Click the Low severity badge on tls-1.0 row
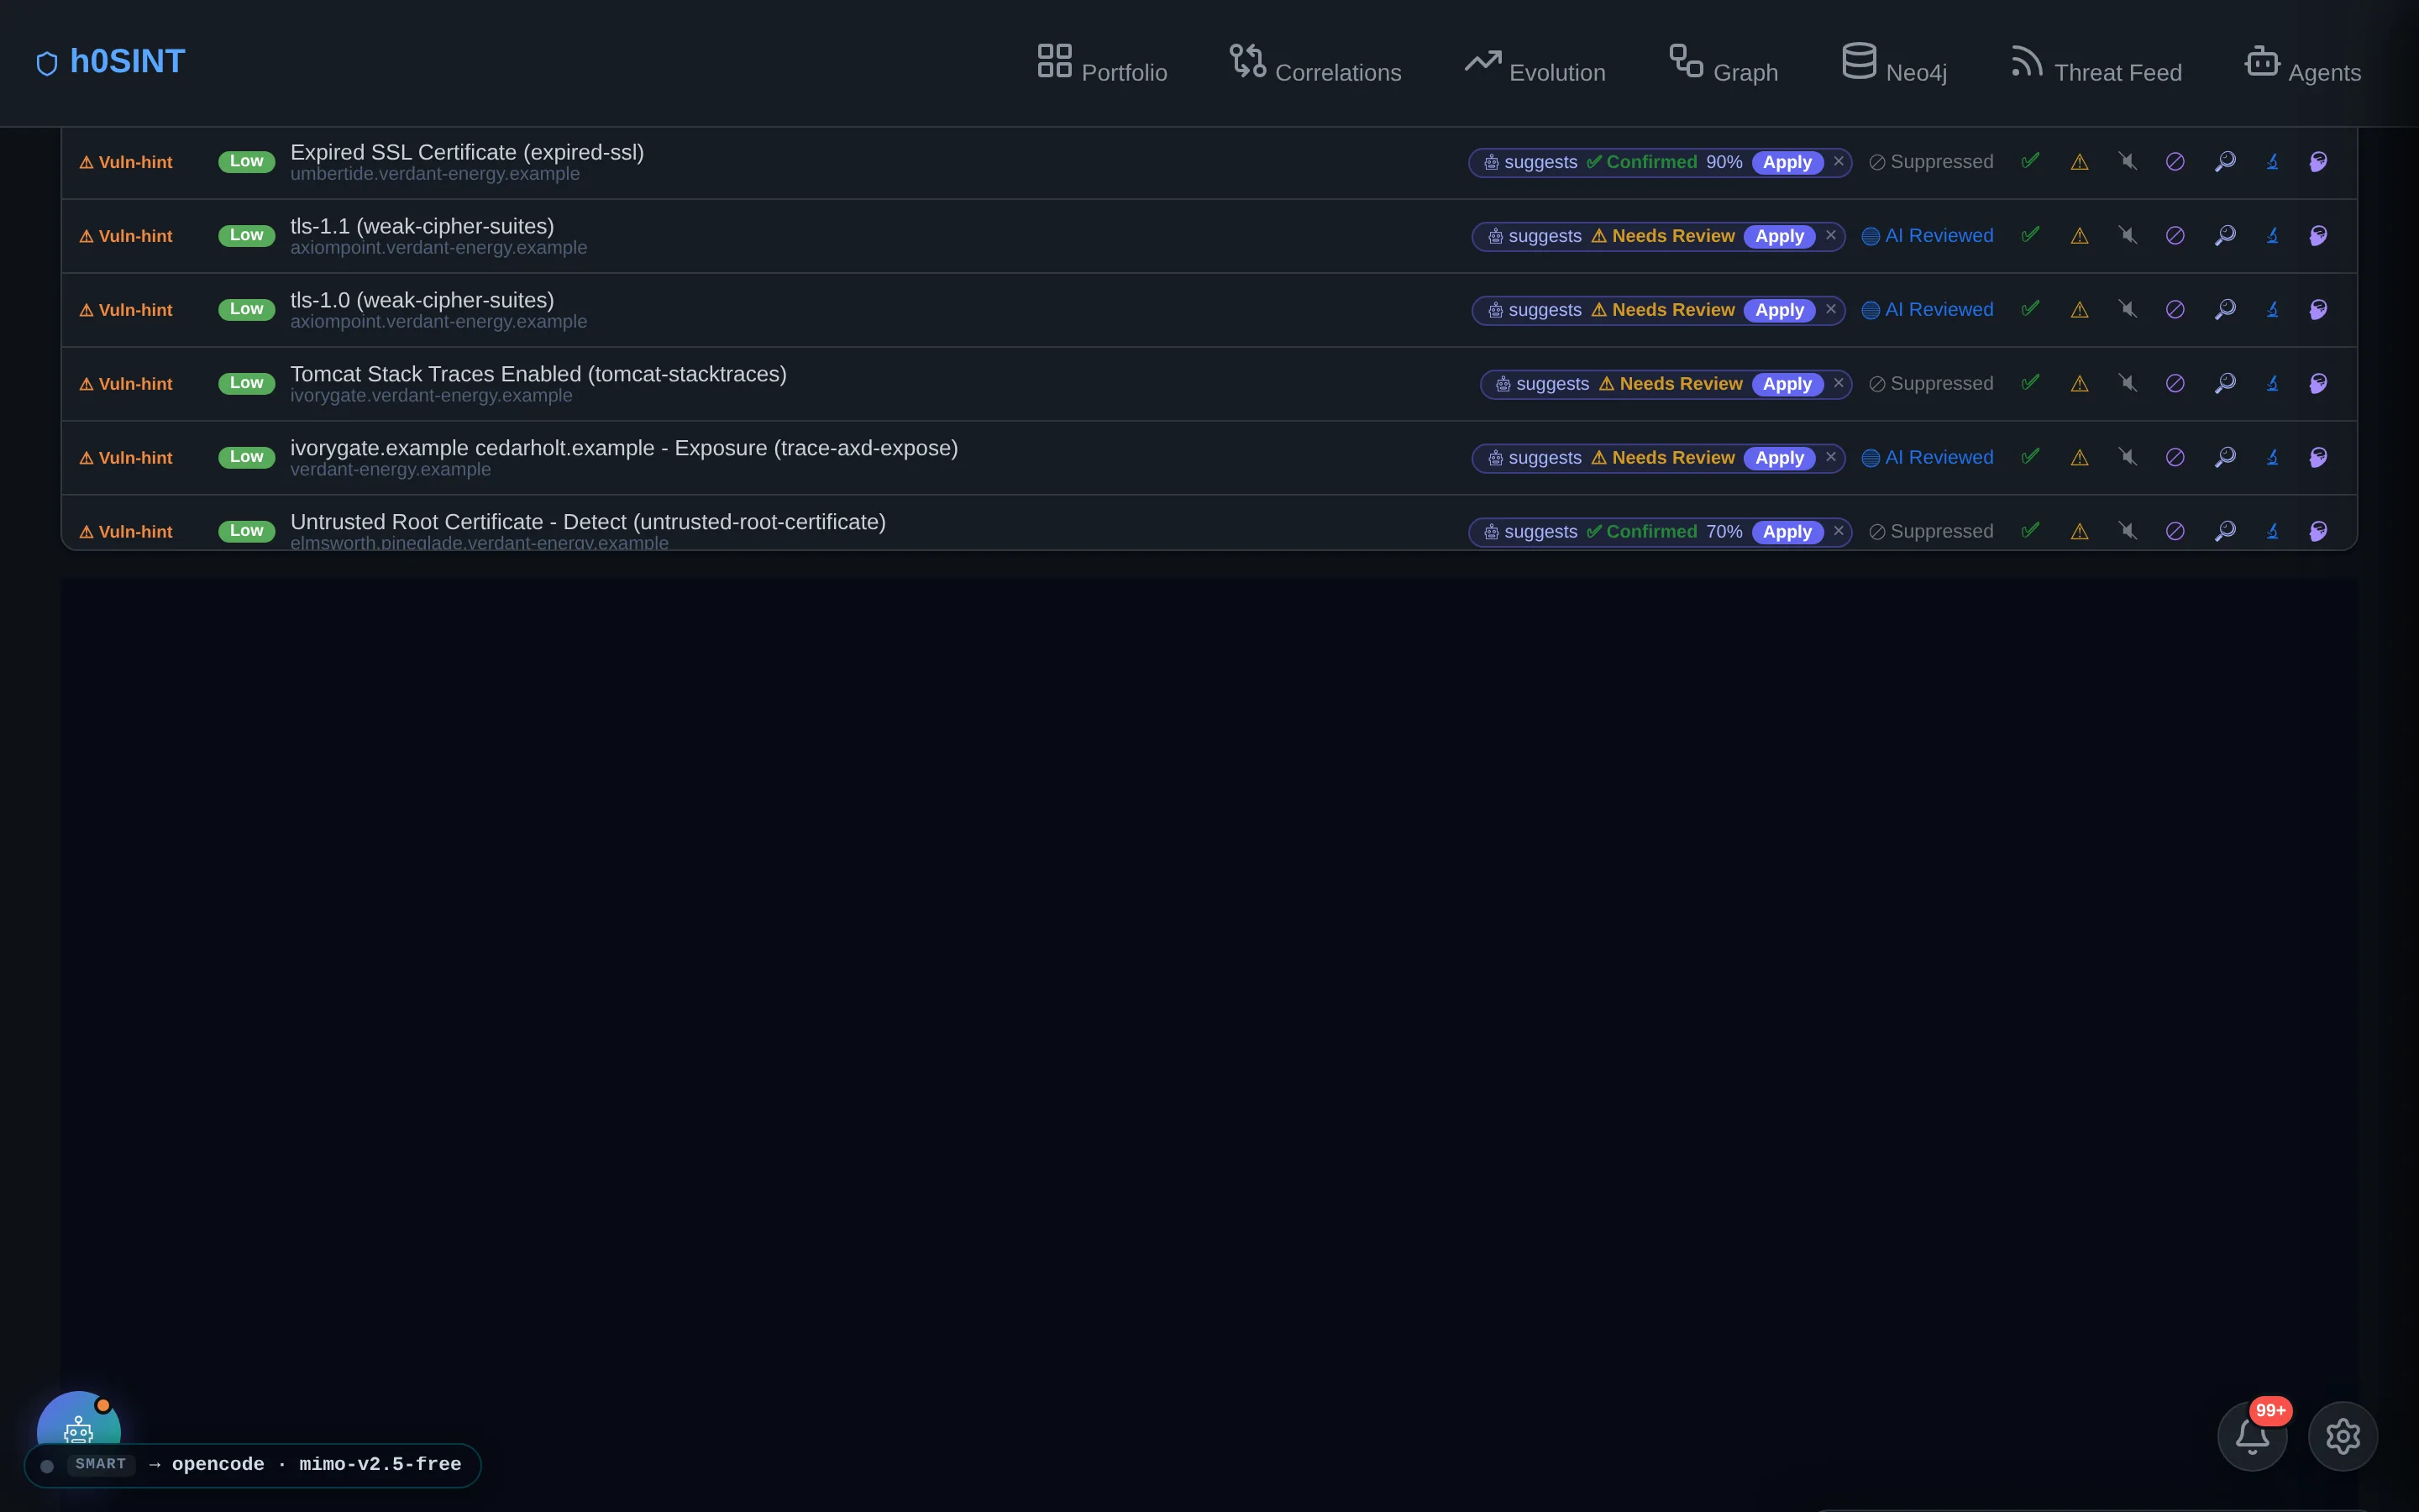Screen dimensions: 2419x1512 coord(246,309)
